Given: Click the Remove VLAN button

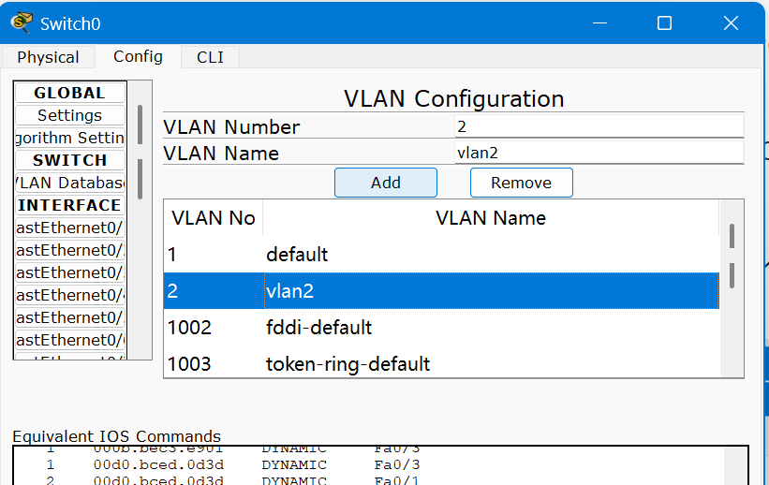Looking at the screenshot, I should (x=521, y=183).
